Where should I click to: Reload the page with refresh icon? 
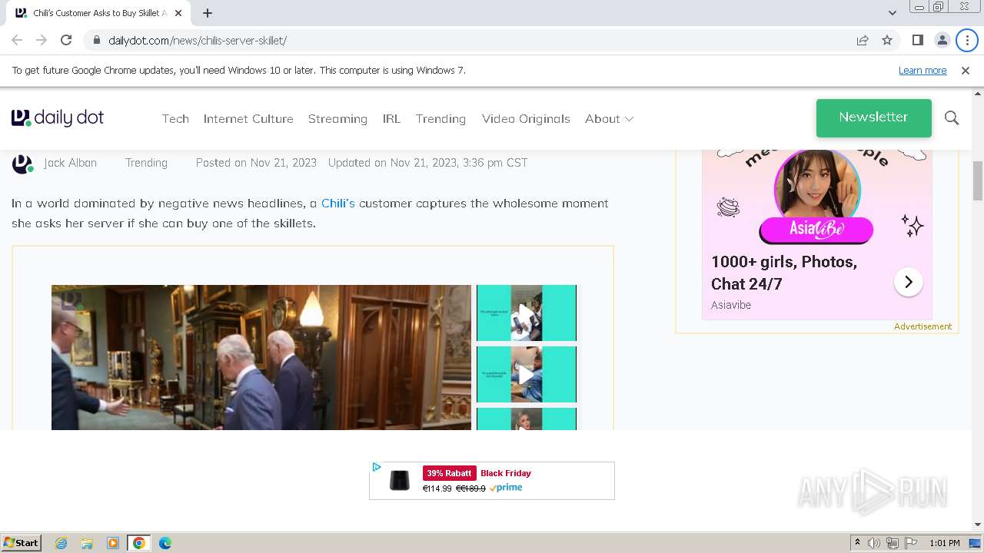coord(66,40)
